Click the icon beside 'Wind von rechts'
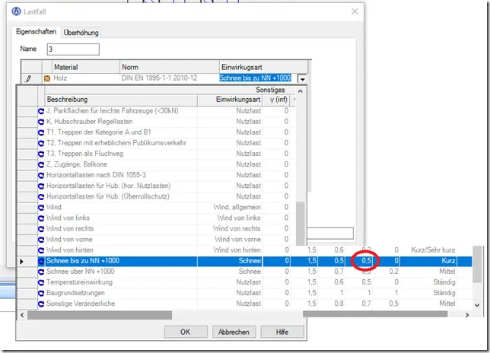This screenshot has height=353, width=490. tap(41, 229)
